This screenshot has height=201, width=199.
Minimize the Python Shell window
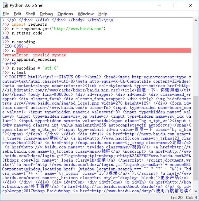click(159, 5)
